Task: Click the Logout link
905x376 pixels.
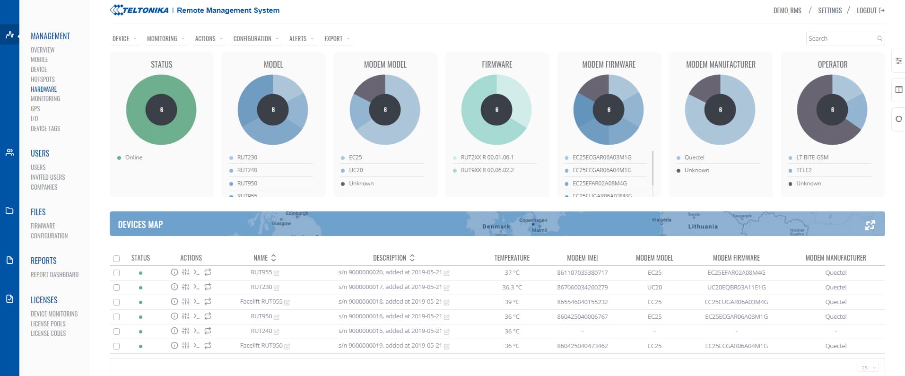Action: 870,10
